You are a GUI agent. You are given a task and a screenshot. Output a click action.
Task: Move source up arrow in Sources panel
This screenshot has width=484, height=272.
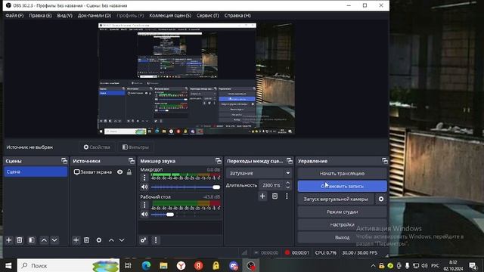tap(111, 240)
